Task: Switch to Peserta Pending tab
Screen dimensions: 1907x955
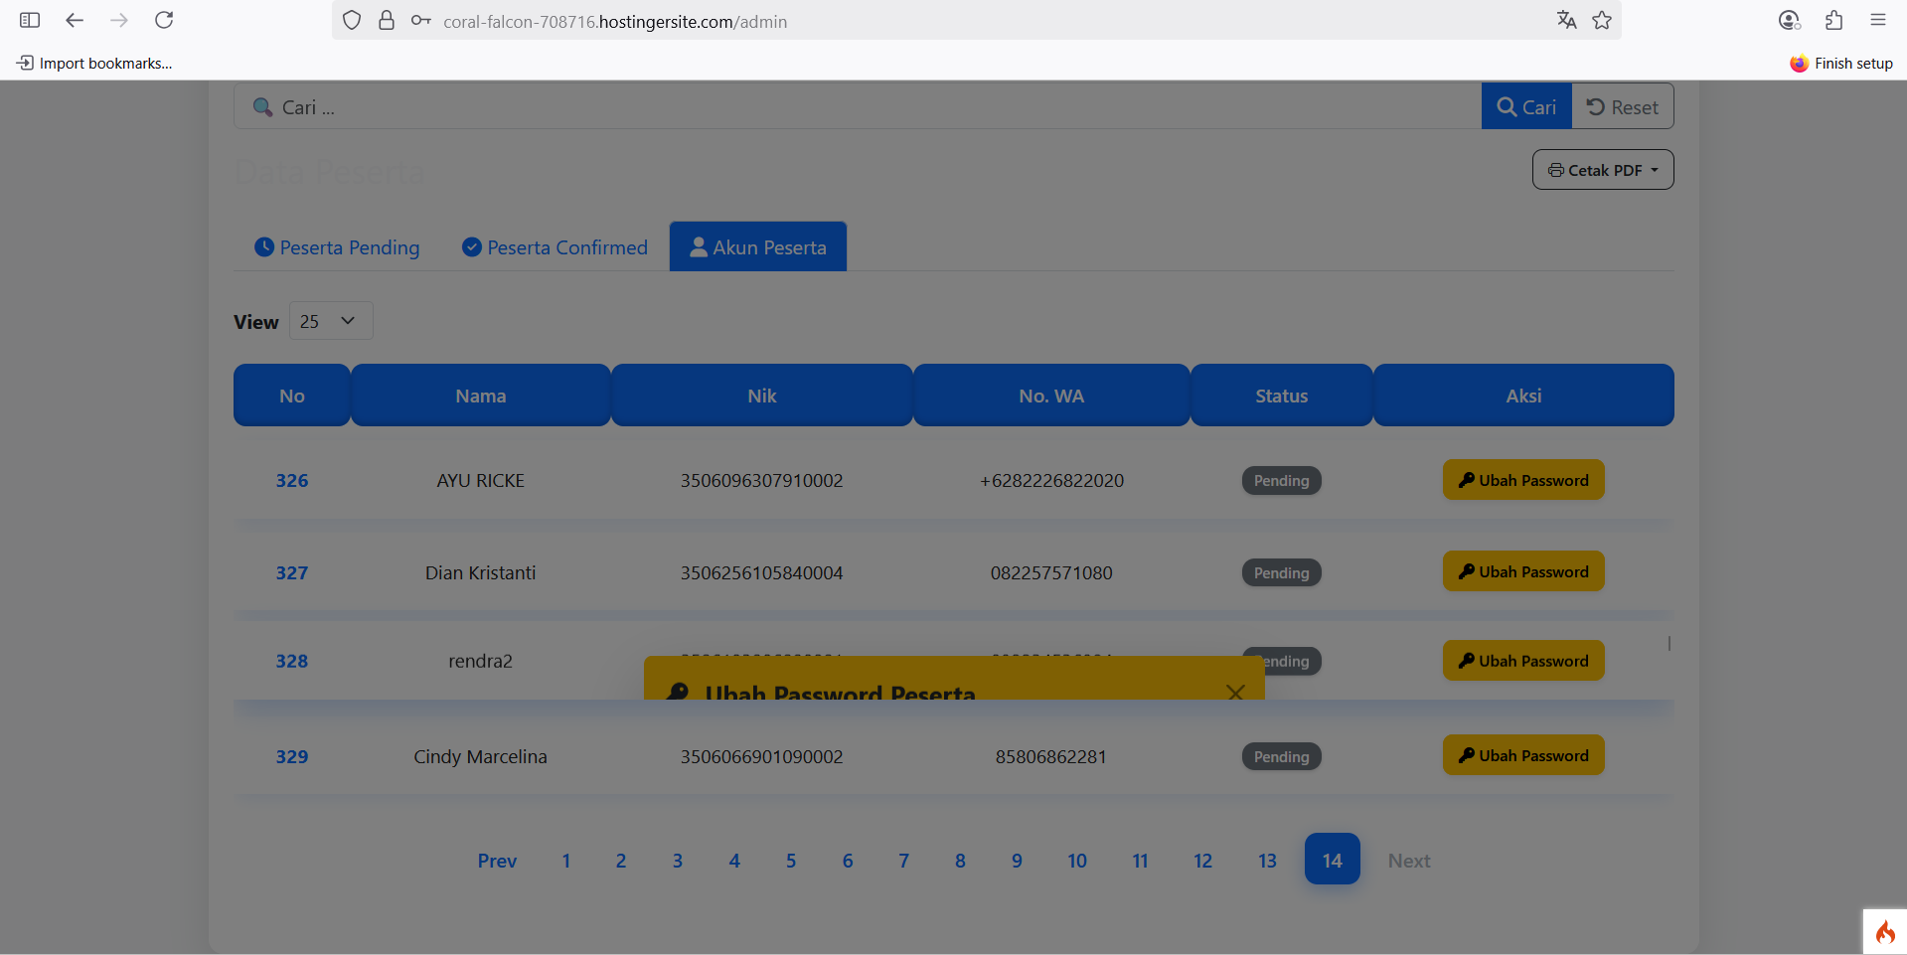Action: [337, 247]
